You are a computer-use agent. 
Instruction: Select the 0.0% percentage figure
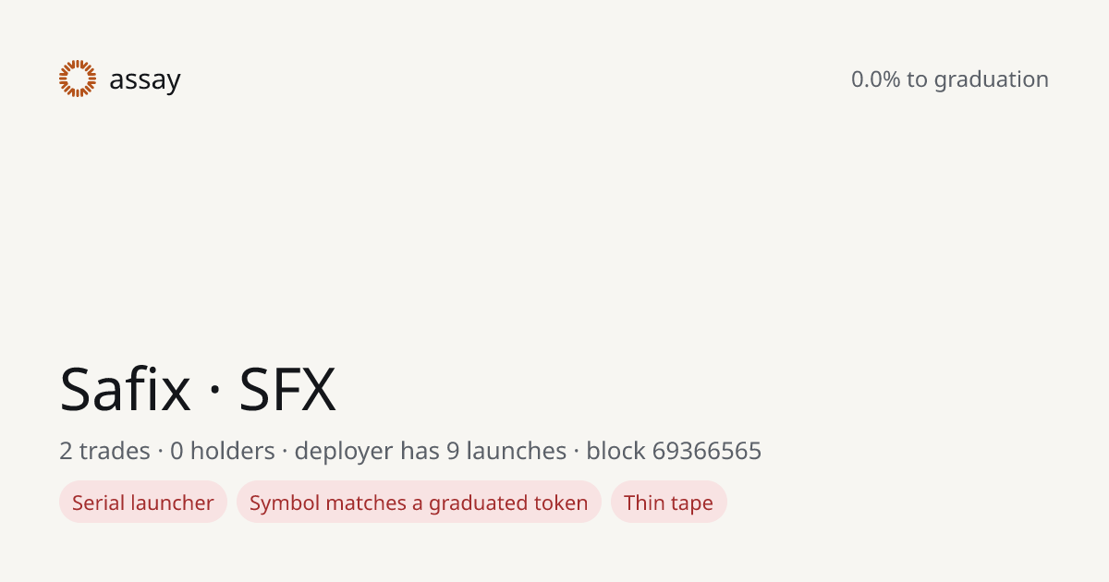[x=875, y=79]
